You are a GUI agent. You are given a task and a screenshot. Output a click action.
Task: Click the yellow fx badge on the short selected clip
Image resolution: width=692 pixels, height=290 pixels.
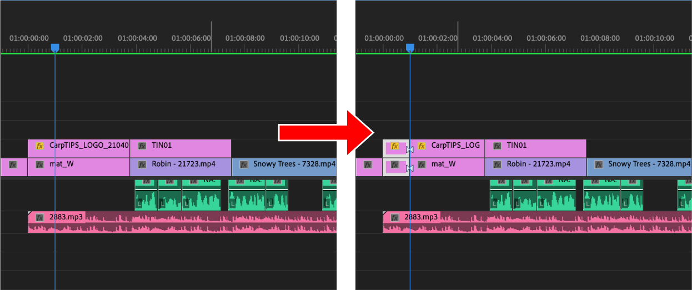pos(395,146)
